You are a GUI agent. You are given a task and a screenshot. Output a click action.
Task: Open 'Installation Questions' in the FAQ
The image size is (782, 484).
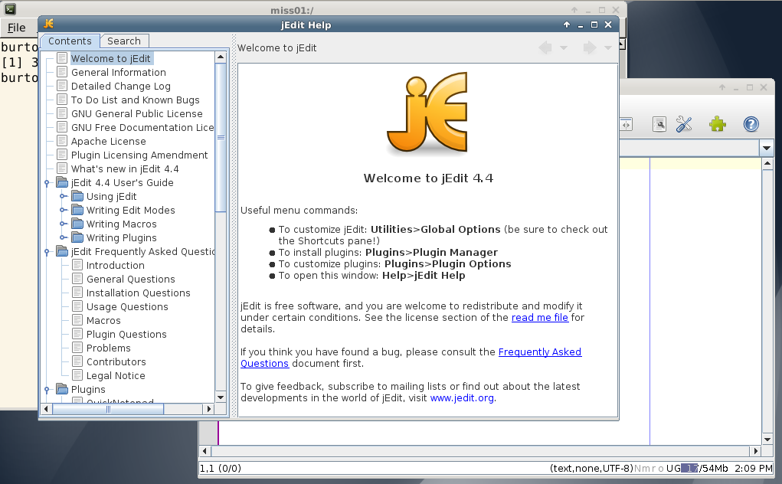[x=138, y=293]
